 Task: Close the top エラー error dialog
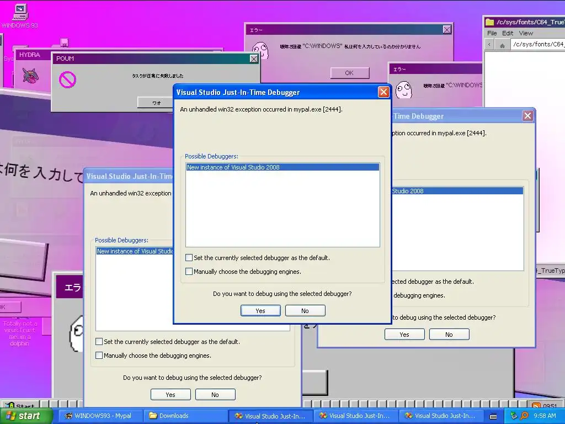tap(447, 30)
